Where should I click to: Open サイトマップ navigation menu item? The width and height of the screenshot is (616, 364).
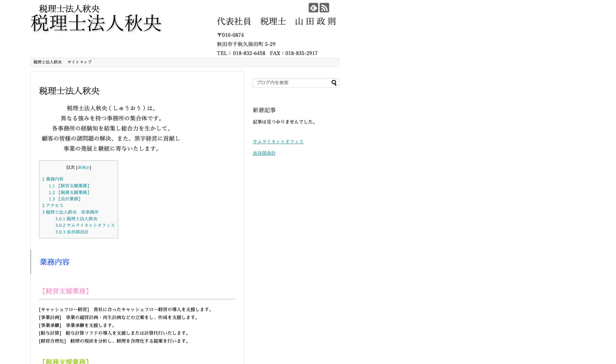point(79,62)
